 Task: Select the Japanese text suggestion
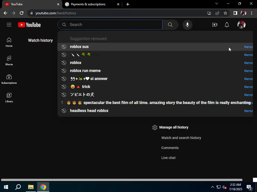[x=155, y=95]
